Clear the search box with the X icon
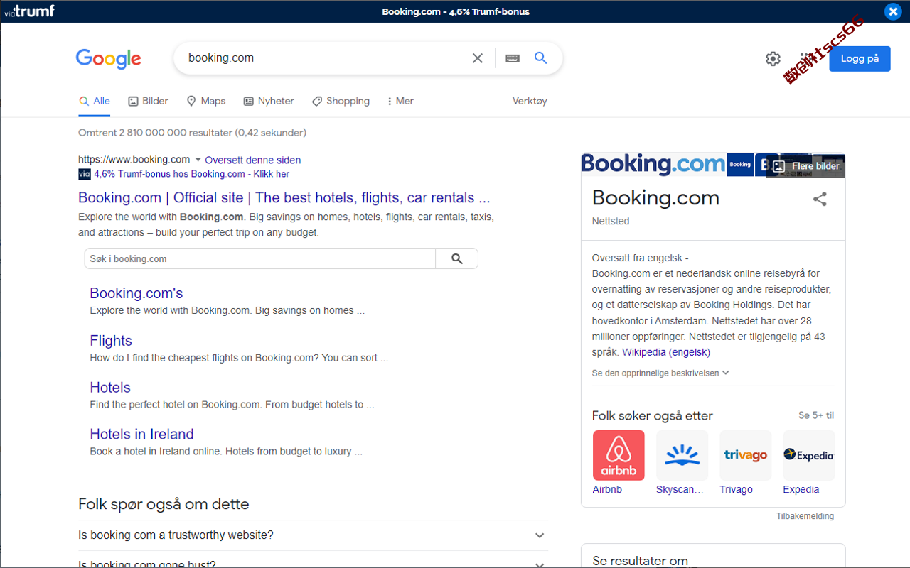This screenshot has width=910, height=568. (x=478, y=58)
